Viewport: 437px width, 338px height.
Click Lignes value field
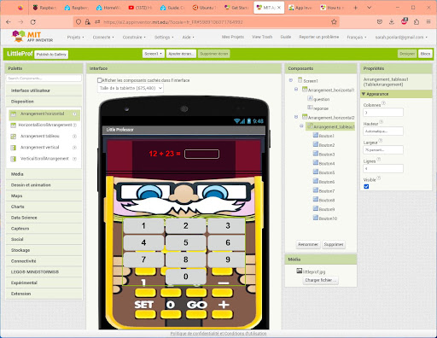(x=383, y=168)
